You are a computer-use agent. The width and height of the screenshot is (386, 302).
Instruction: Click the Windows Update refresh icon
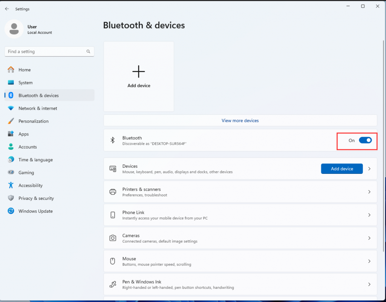point(11,211)
